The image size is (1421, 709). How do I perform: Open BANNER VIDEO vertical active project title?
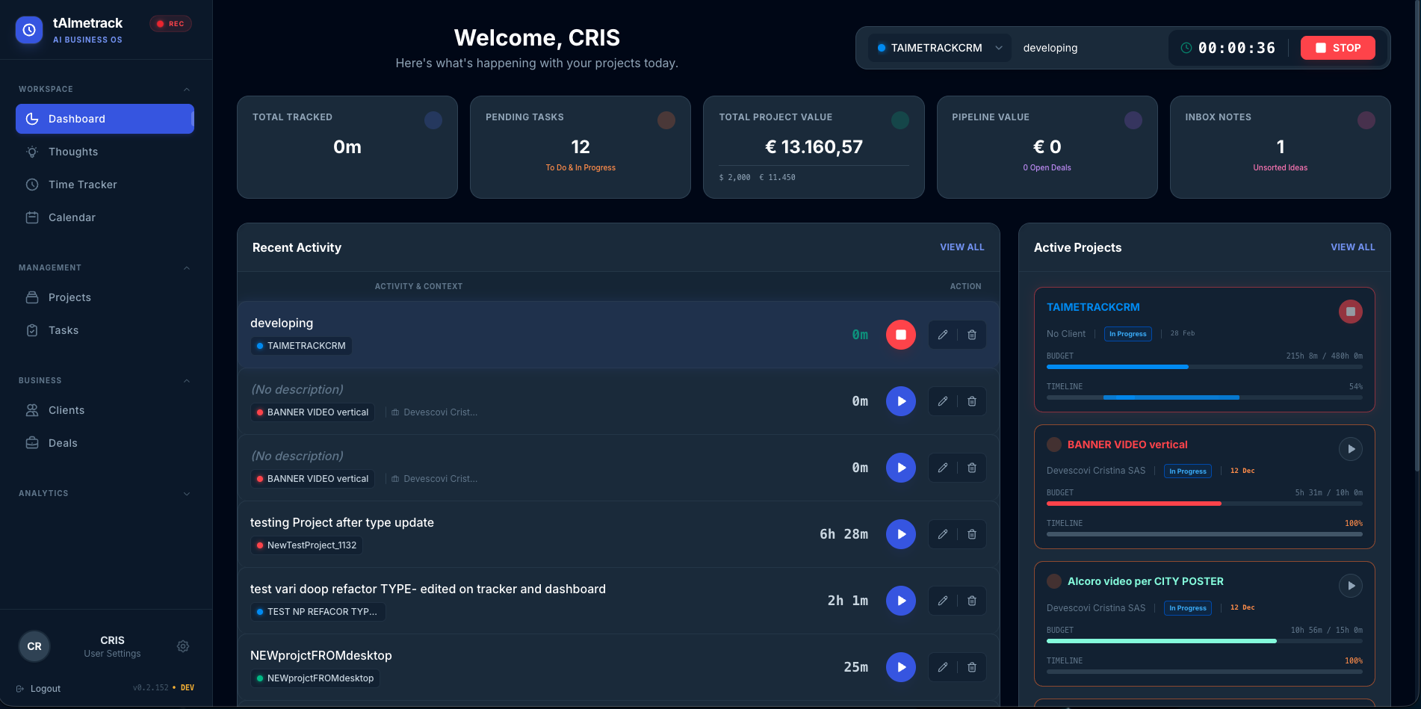1127,445
